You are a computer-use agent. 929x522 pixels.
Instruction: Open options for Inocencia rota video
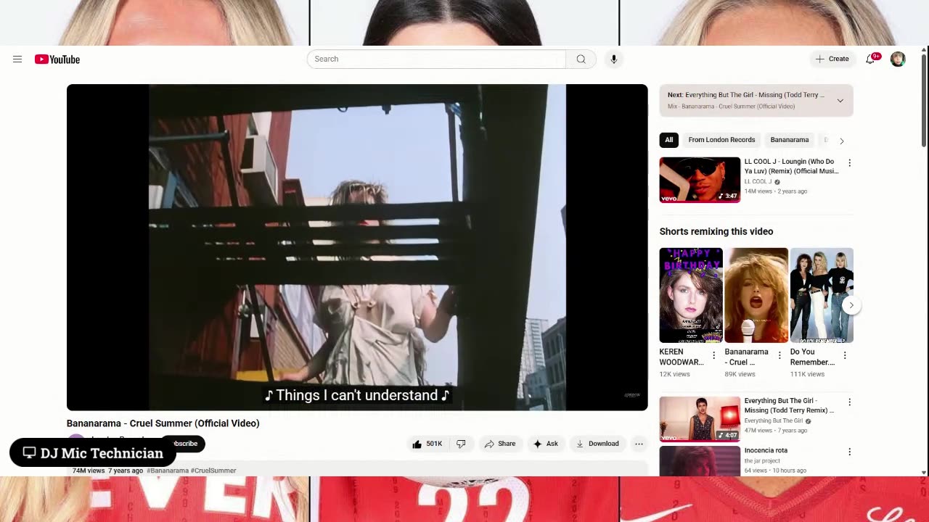pos(849,452)
